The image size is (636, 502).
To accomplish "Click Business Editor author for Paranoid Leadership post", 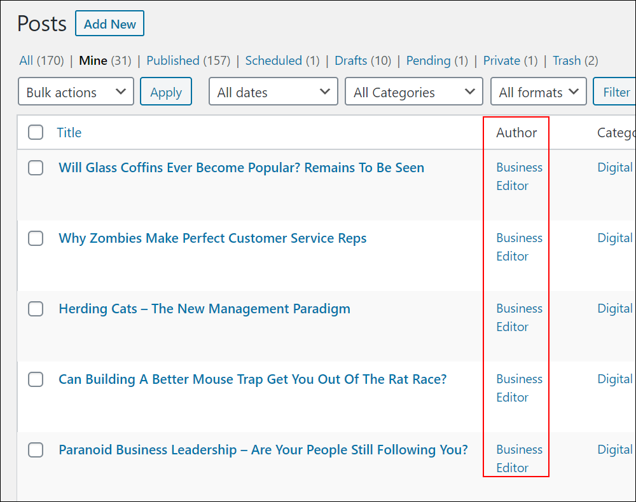I will coord(519,458).
